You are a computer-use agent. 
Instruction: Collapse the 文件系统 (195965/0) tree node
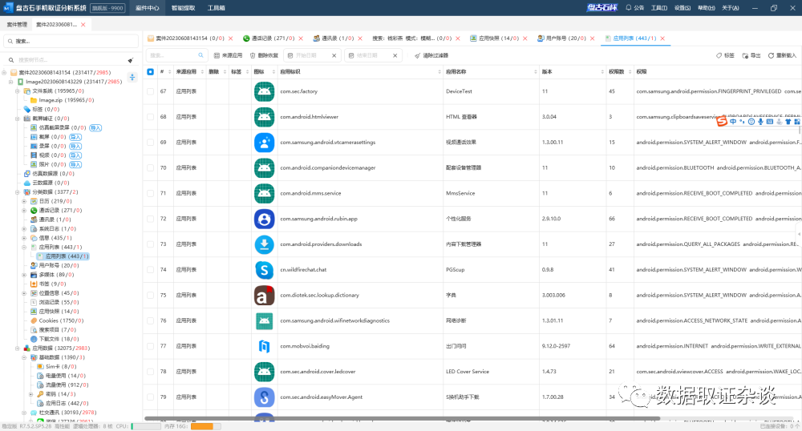click(18, 91)
